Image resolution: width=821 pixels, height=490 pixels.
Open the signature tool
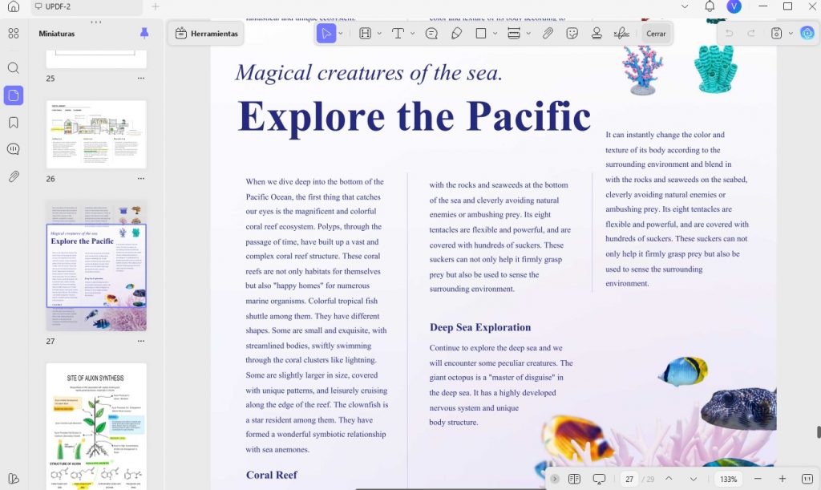pos(621,34)
